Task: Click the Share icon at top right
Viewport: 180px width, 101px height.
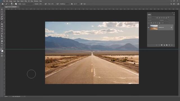Action: [178, 4]
